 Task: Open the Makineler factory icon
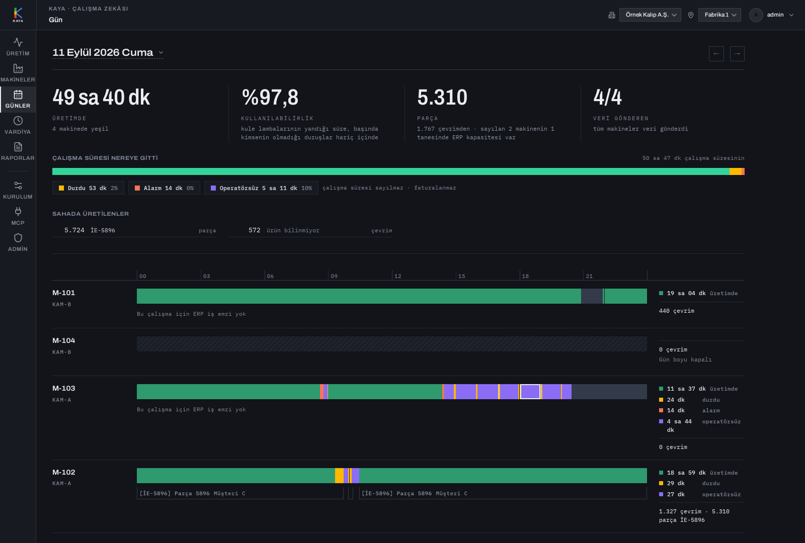pyautogui.click(x=18, y=68)
